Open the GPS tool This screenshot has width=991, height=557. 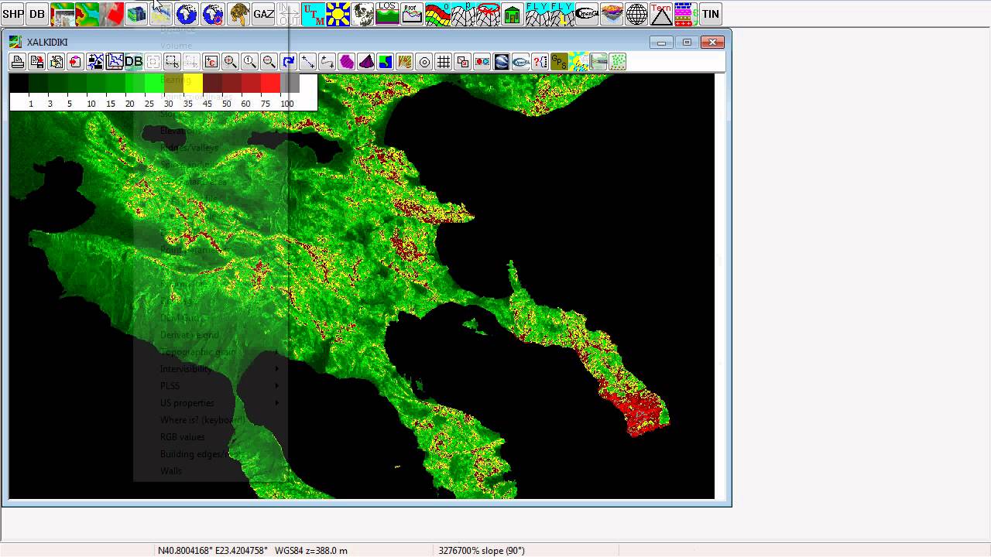[559, 62]
